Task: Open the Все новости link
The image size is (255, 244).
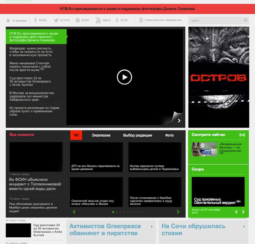Action: 22,135
